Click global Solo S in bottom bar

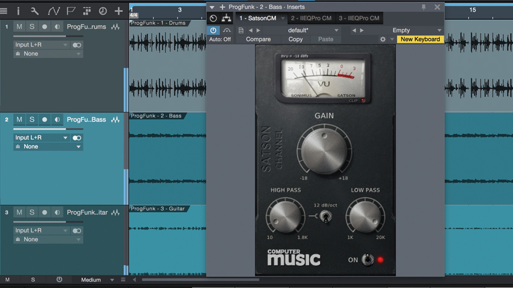click(x=33, y=280)
